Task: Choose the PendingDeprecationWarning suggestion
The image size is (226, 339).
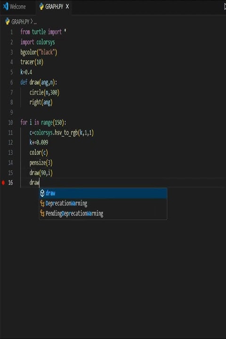Action: pos(103,214)
